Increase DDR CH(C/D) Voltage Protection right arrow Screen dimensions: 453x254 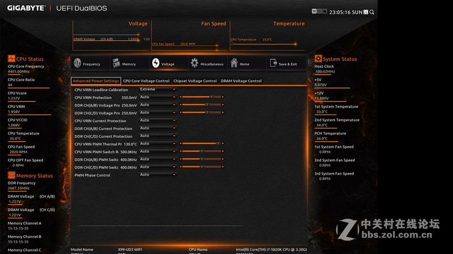(x=223, y=112)
